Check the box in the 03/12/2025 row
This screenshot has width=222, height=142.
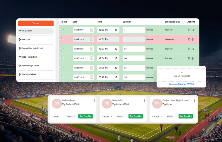61,39
